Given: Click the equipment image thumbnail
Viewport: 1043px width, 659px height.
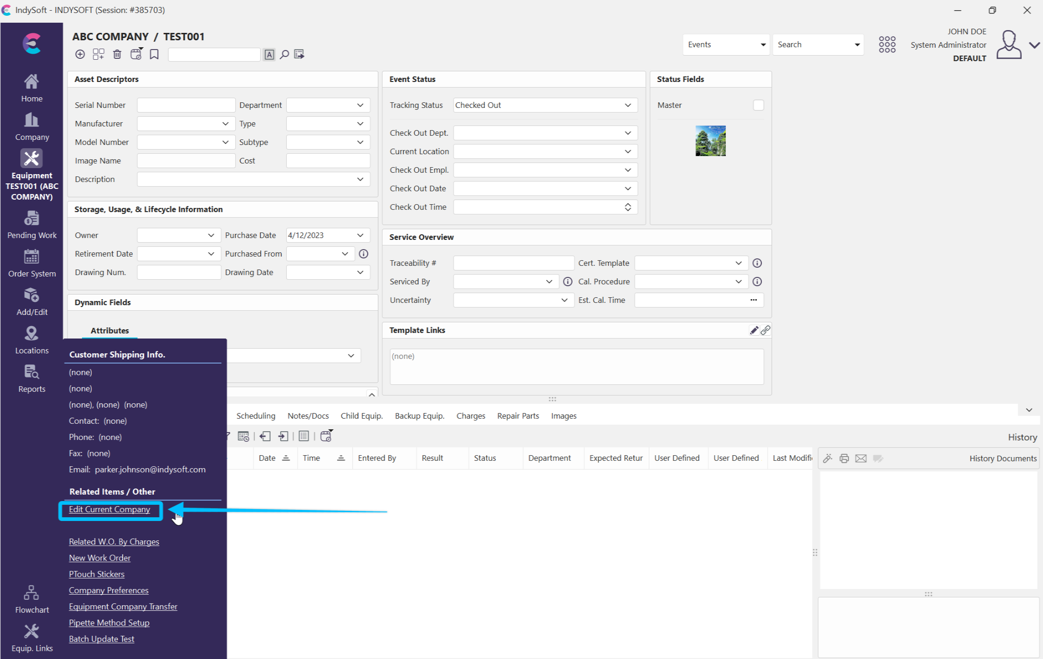Looking at the screenshot, I should [x=710, y=141].
